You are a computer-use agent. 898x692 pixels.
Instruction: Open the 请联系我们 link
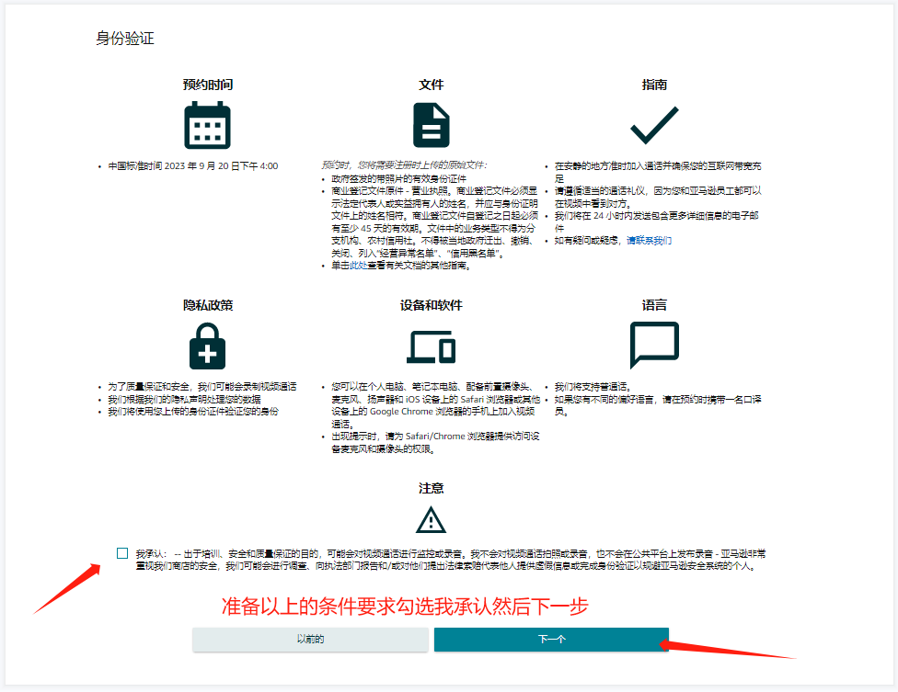pos(649,241)
